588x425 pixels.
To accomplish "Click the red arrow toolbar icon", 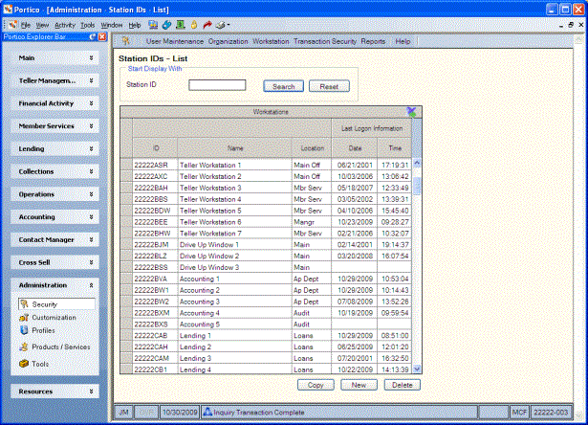I will click(207, 25).
